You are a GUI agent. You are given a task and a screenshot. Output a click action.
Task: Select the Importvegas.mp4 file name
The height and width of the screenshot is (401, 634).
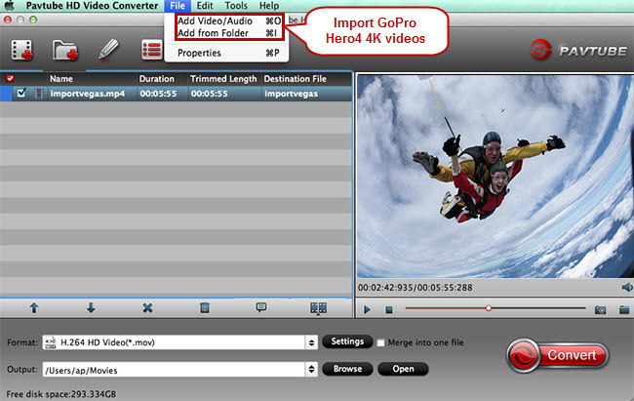pyautogui.click(x=88, y=94)
